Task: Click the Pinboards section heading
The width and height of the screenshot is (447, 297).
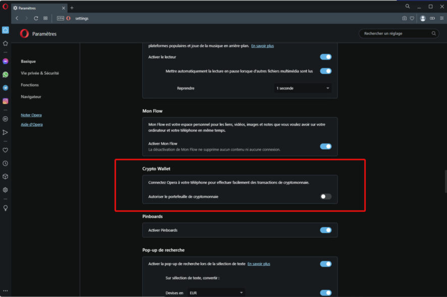Action: pos(152,216)
